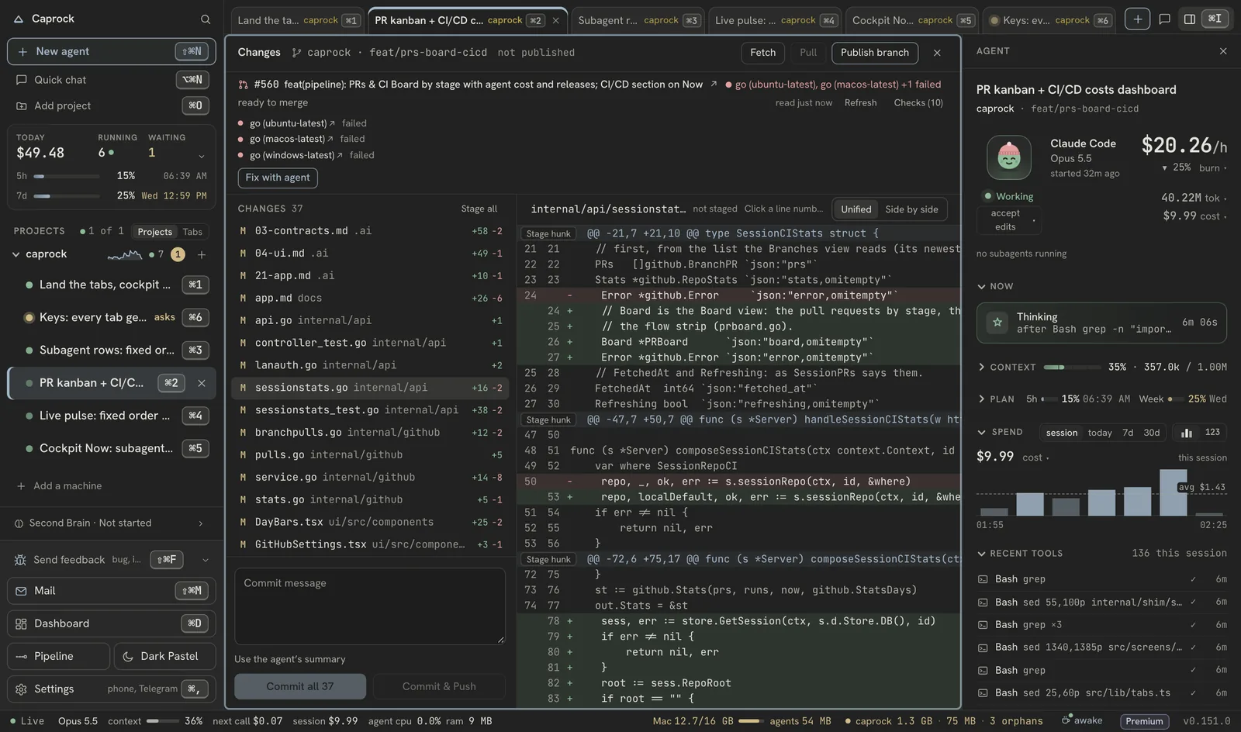Open the Claude Code agent avatar
This screenshot has height=732, width=1241.
pyautogui.click(x=1008, y=157)
